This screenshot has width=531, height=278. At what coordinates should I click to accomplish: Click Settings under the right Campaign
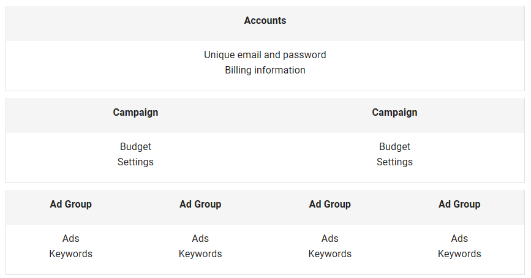394,162
